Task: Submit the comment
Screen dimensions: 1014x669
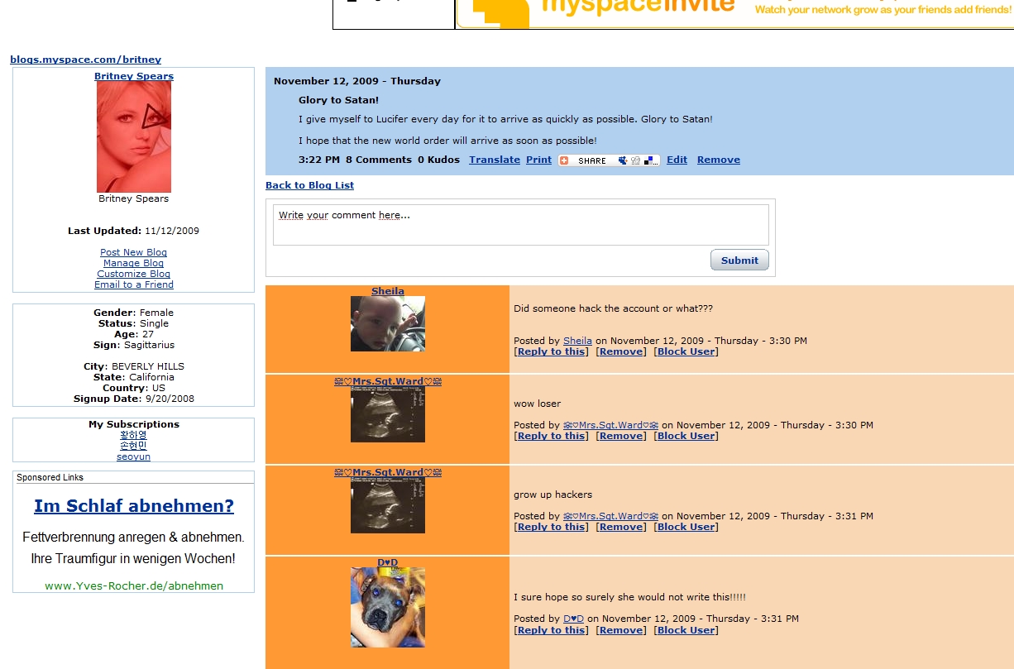Action: [739, 260]
